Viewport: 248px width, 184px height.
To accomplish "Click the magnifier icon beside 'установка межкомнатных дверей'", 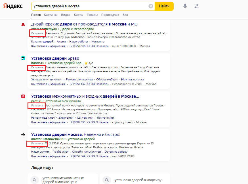I will click(x=35, y=180).
